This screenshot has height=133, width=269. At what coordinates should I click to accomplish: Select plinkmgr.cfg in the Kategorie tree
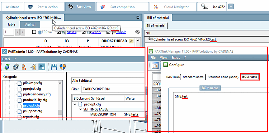tap(32, 83)
